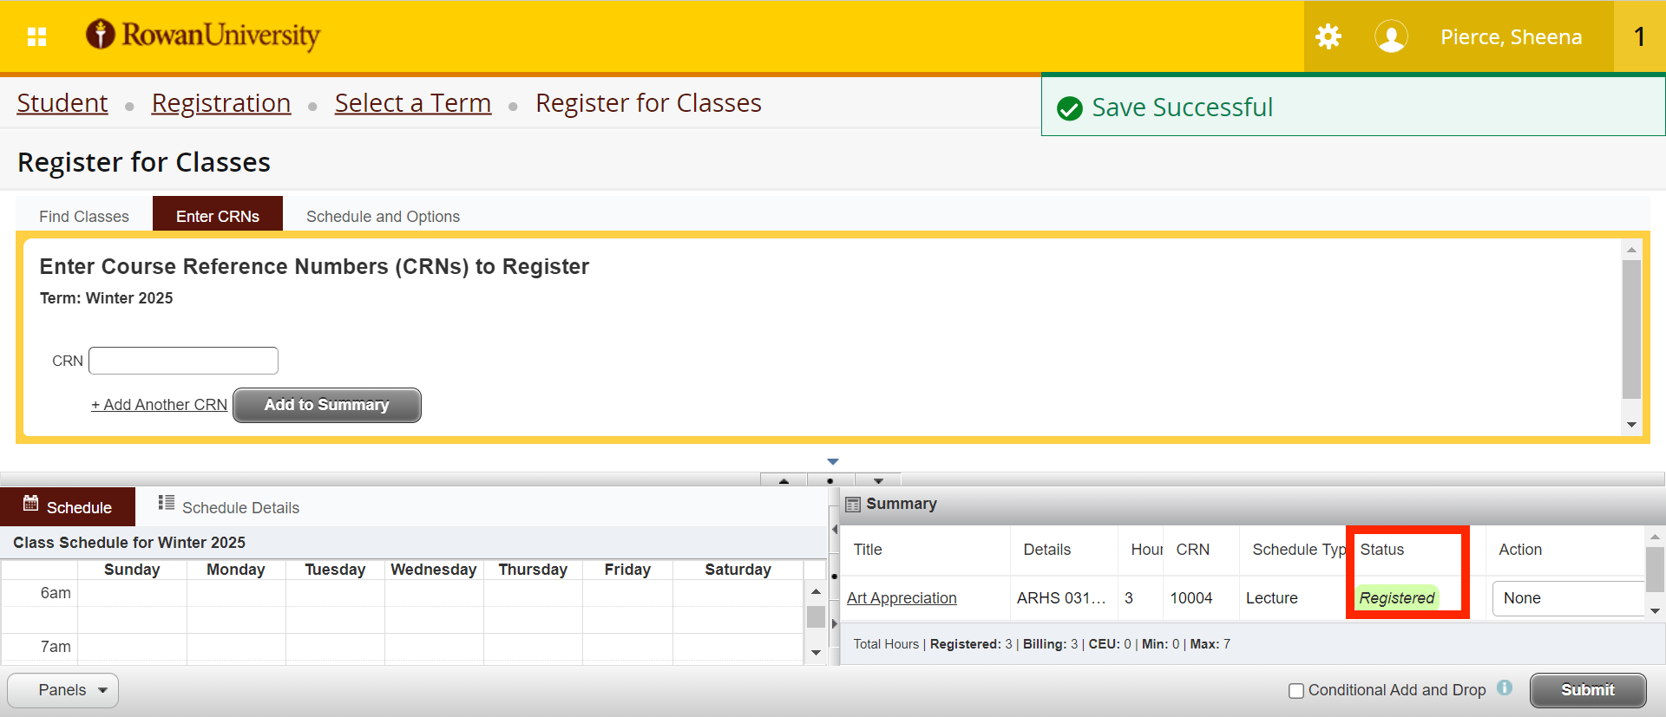Click Summary table scrollbar down arrow
This screenshot has height=717, width=1666.
[1655, 611]
